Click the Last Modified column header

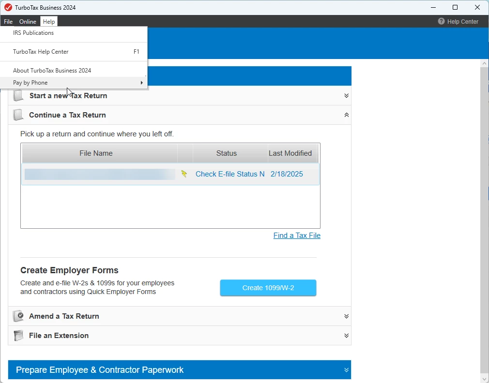[x=292, y=153]
